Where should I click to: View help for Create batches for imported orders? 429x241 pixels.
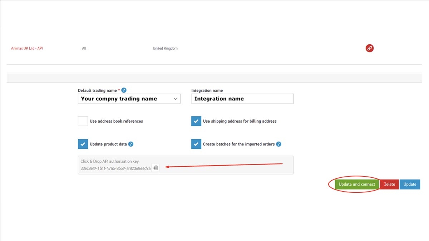pyautogui.click(x=279, y=144)
